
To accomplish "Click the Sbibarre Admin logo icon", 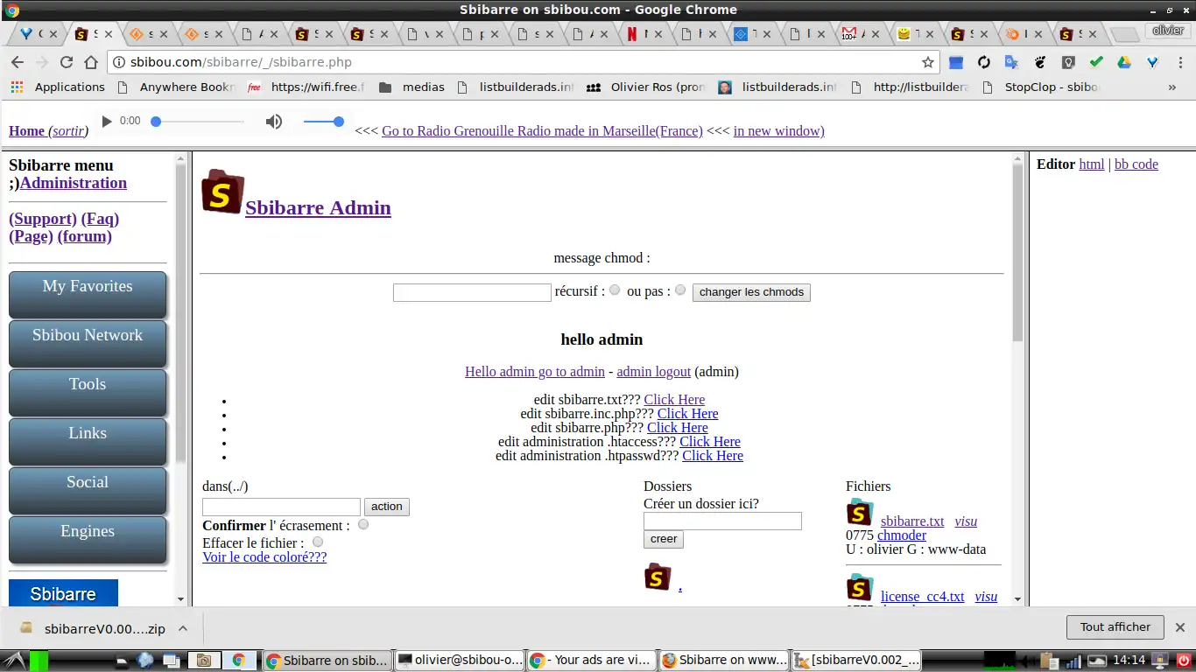I will pyautogui.click(x=222, y=192).
